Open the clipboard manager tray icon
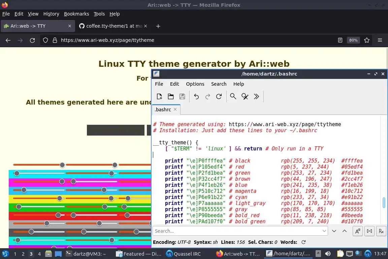The height and width of the screenshot is (259, 388). click(340, 254)
